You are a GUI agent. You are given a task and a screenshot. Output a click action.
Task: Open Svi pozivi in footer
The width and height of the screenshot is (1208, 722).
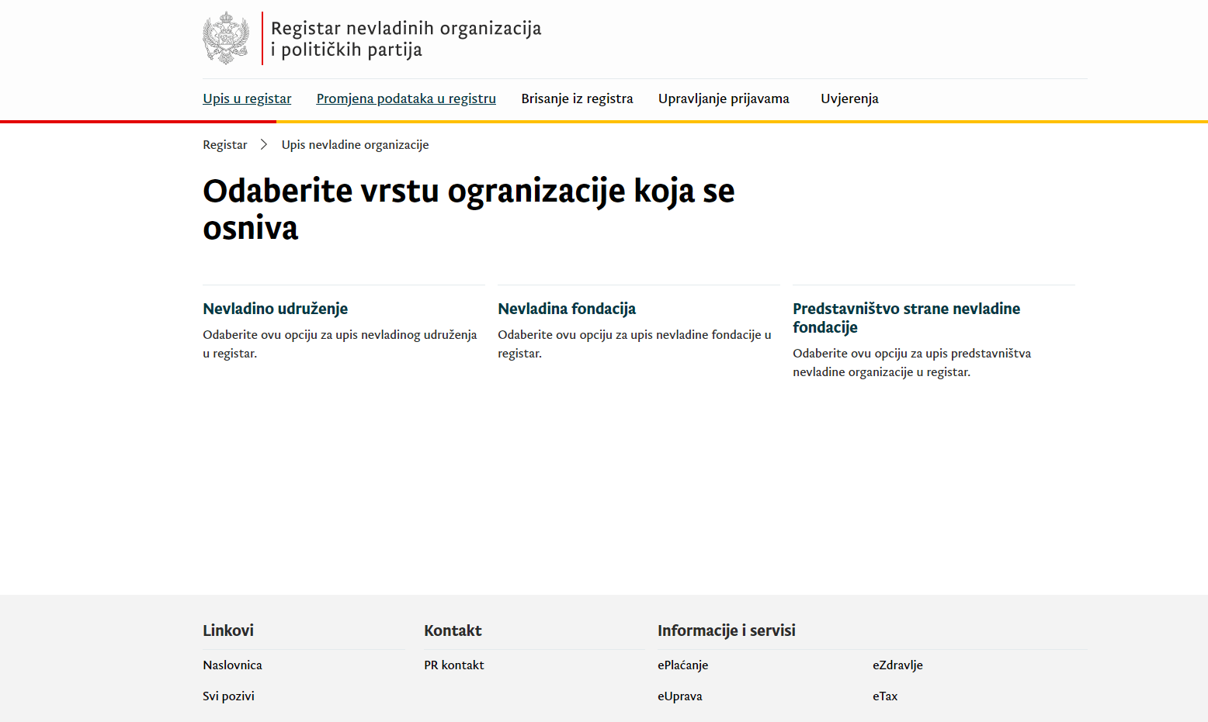tap(228, 696)
